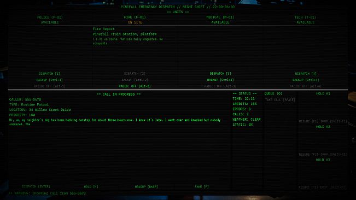Resume the call in HOLD #1

[x=308, y=121]
